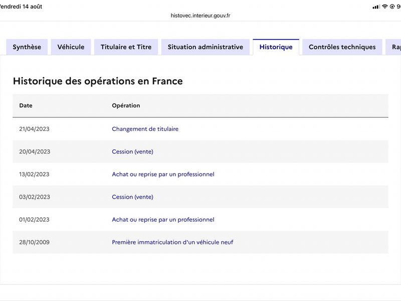Screen dimensions: 401x301
Task: Click Première immatriculation d'un véhicule neuf
Action: click(x=172, y=242)
